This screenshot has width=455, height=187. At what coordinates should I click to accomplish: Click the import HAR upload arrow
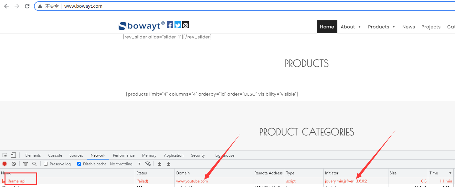tap(160, 164)
